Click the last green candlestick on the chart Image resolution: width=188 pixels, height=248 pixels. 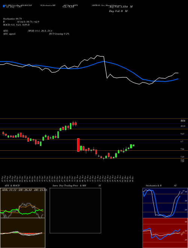tap(133, 145)
